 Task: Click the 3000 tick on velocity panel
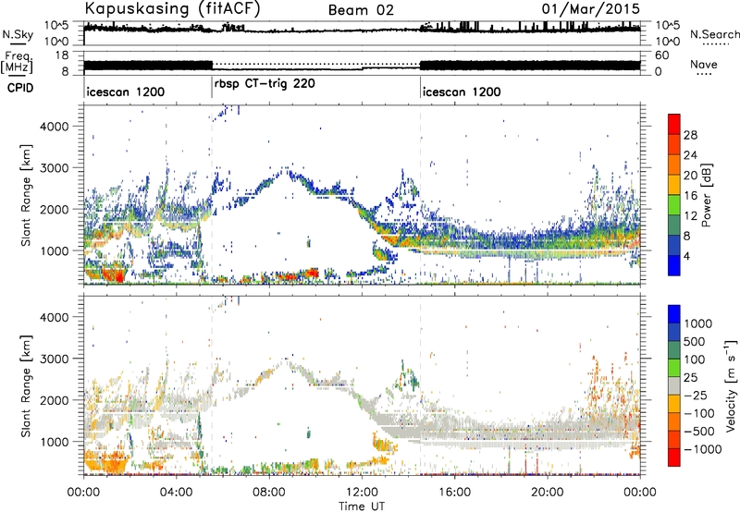tap(56, 359)
